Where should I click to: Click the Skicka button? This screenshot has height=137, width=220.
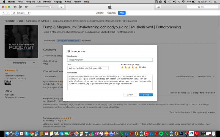(146, 95)
